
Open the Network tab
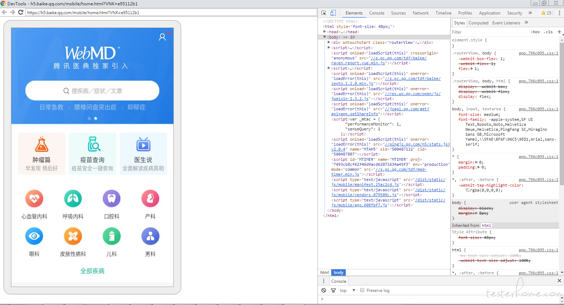click(x=421, y=13)
